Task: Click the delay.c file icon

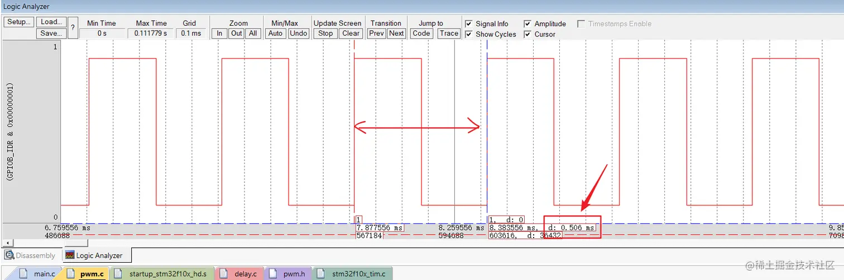Action: [x=224, y=274]
